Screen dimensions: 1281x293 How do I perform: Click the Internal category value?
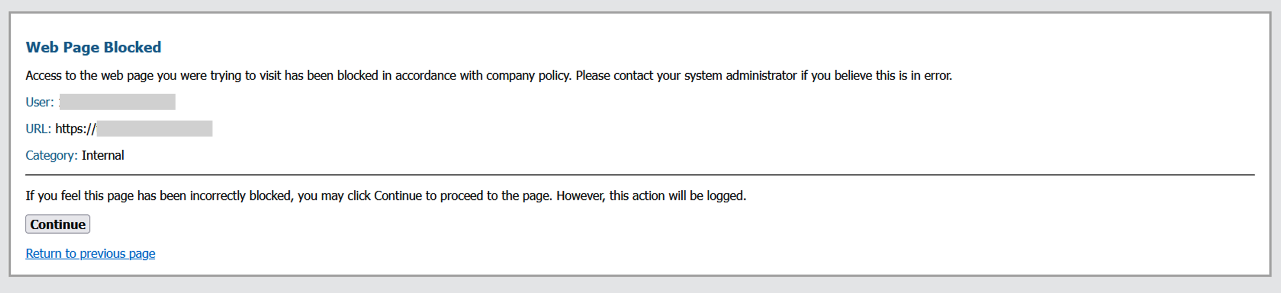tap(103, 156)
